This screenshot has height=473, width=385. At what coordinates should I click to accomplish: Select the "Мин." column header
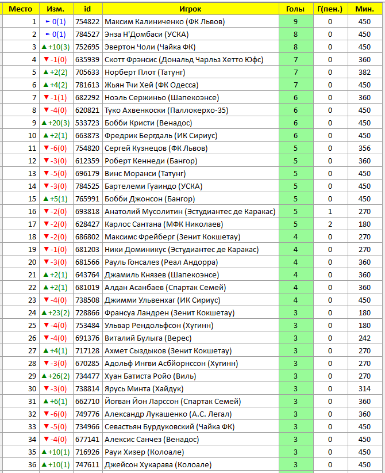coord(365,9)
